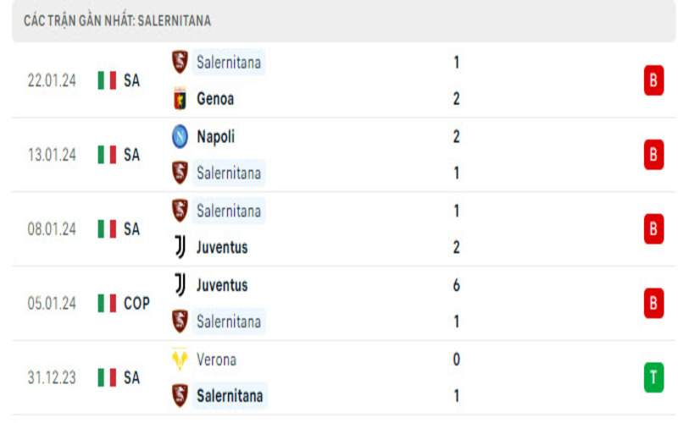Image resolution: width=678 pixels, height=423 pixels.
Task: Click the Juventus logo in the 08.01.24 match
Action: [x=180, y=247]
